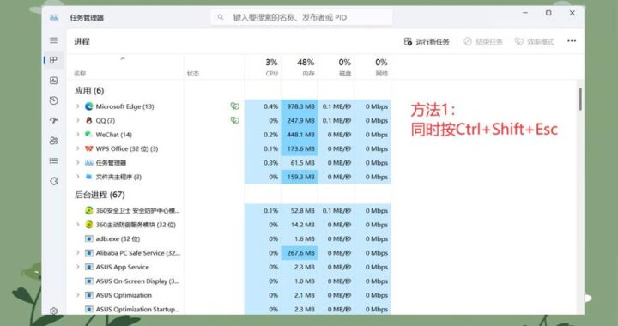
Task: Open the Details sidebar icon
Action: (53, 160)
